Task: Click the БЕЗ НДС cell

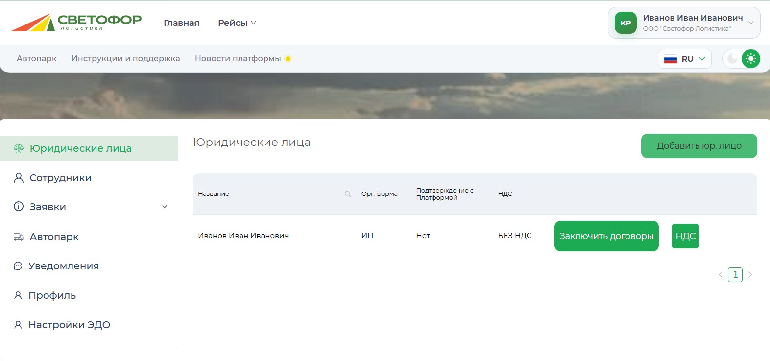Action: click(x=515, y=236)
